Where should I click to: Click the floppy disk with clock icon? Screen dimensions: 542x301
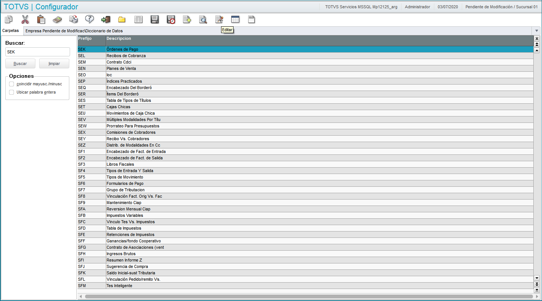171,20
